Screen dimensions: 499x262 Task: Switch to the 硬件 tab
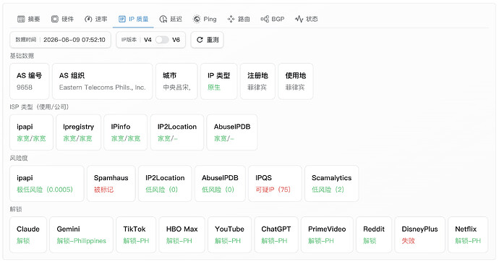(62, 19)
